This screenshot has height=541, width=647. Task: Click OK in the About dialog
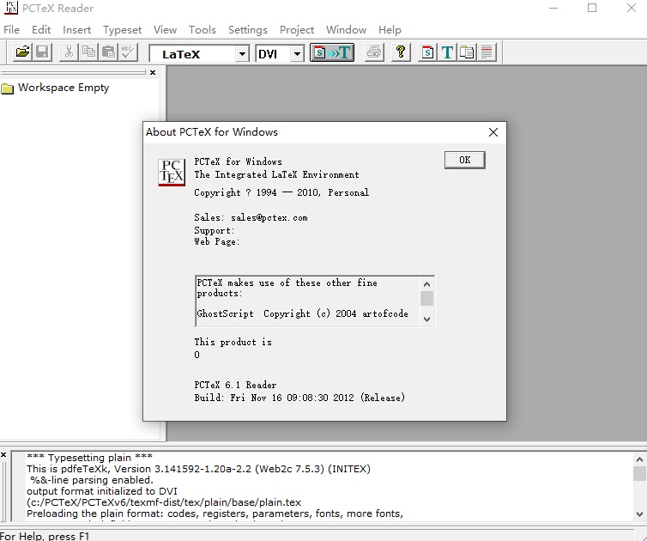pos(464,160)
